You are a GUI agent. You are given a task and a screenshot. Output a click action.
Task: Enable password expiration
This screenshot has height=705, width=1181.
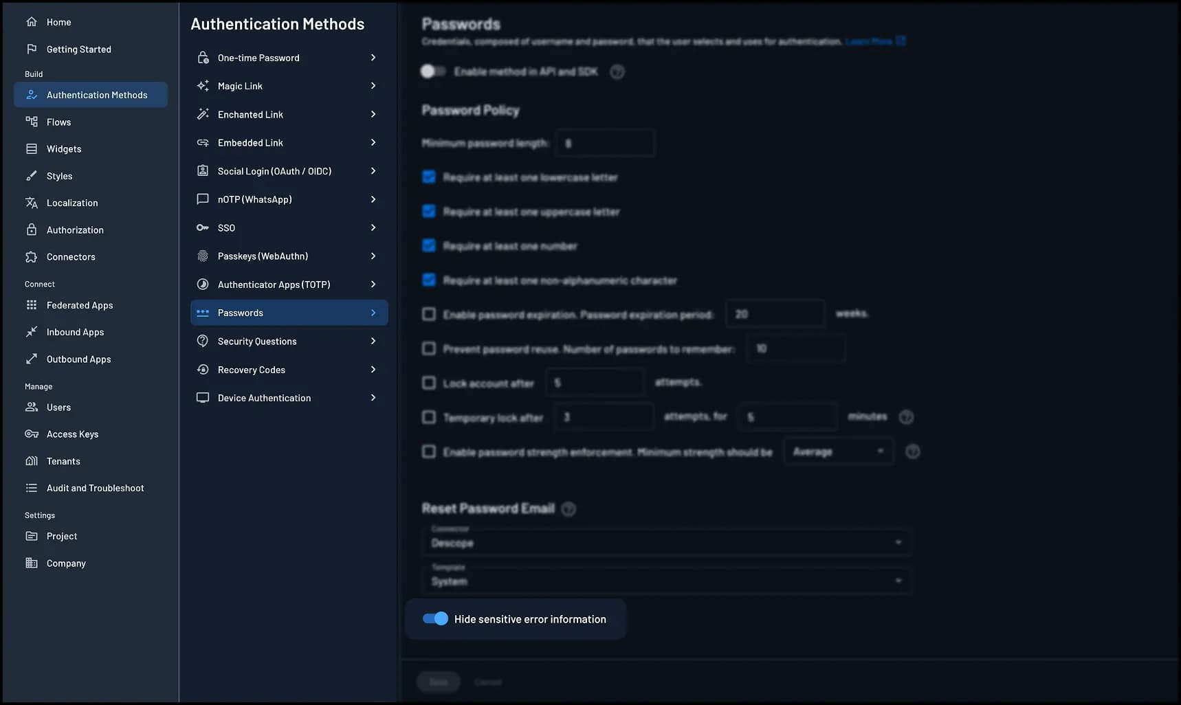tap(429, 313)
